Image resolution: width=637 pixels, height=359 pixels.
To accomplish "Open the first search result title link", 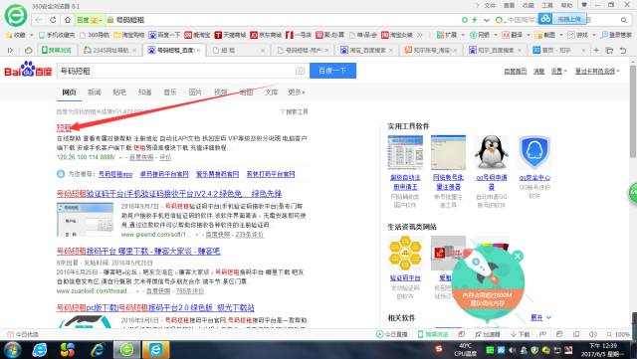I will [x=64, y=127].
